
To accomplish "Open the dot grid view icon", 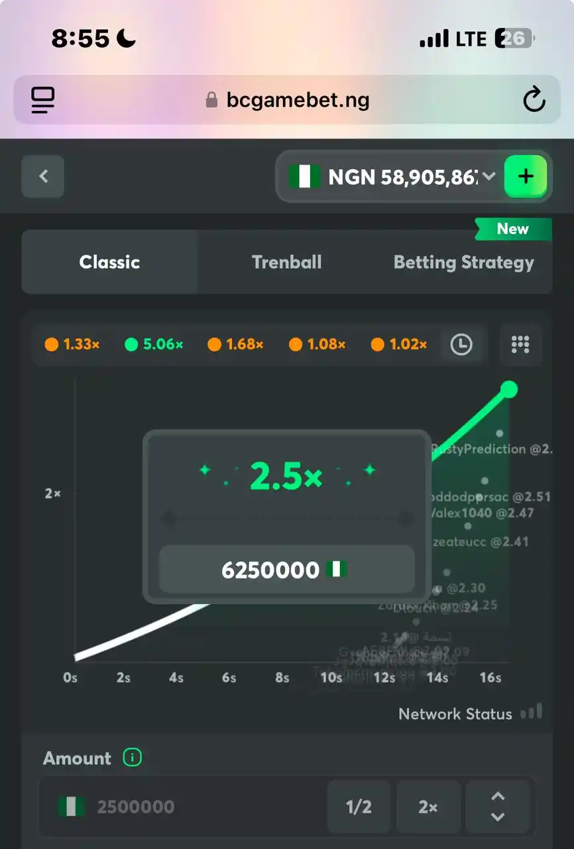I will (x=520, y=344).
